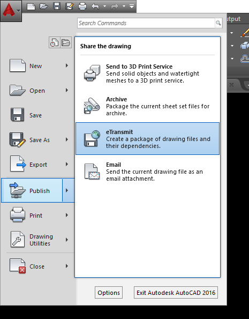The image size is (249, 319).
Task: Choose Email drawing attachment option
Action: [x=148, y=172]
